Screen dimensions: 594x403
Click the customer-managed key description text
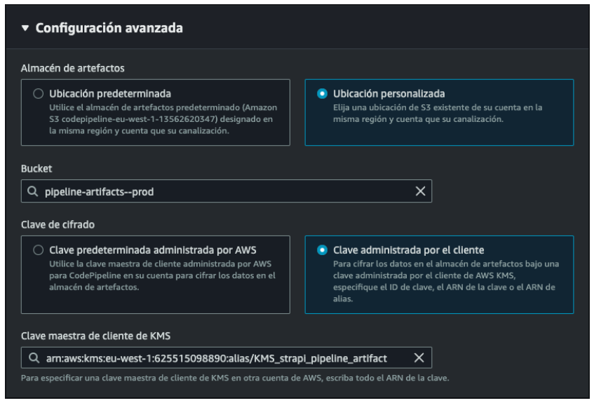click(x=445, y=281)
